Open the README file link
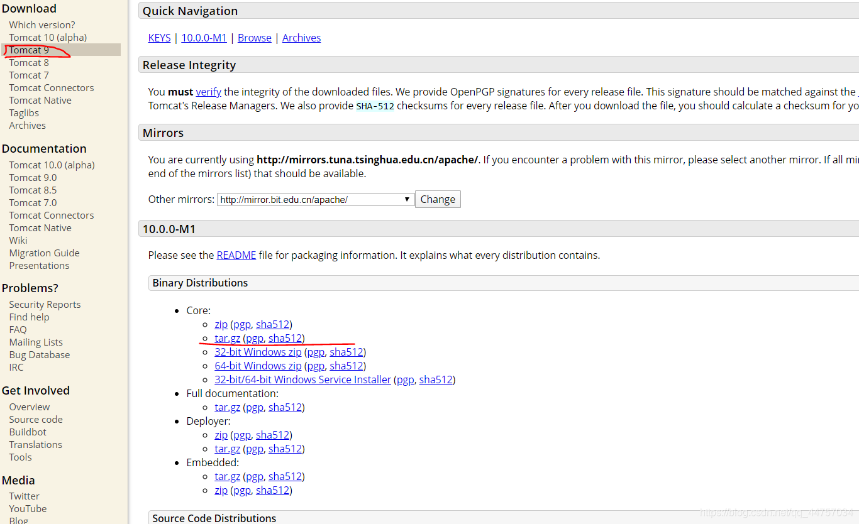 click(236, 255)
